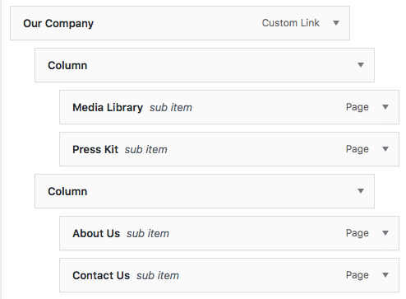Click the About Us item title
Viewport: 406px width, 299px height.
[x=96, y=234]
